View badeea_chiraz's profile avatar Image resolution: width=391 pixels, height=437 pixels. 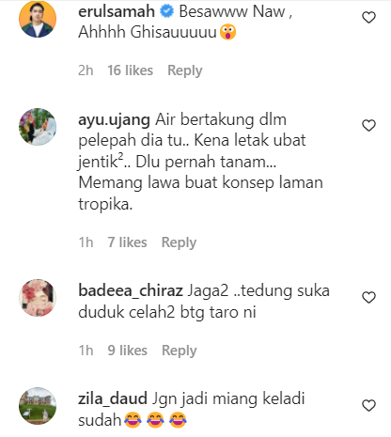[x=38, y=298]
